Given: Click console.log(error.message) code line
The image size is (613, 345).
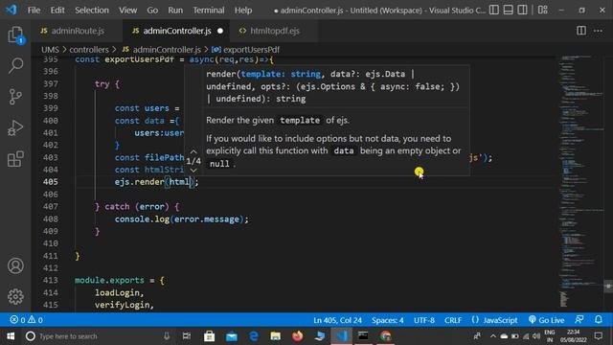Looking at the screenshot, I should click(x=181, y=219).
